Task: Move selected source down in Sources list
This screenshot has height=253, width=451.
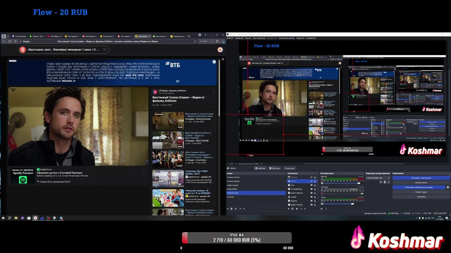Action: (x=305, y=208)
